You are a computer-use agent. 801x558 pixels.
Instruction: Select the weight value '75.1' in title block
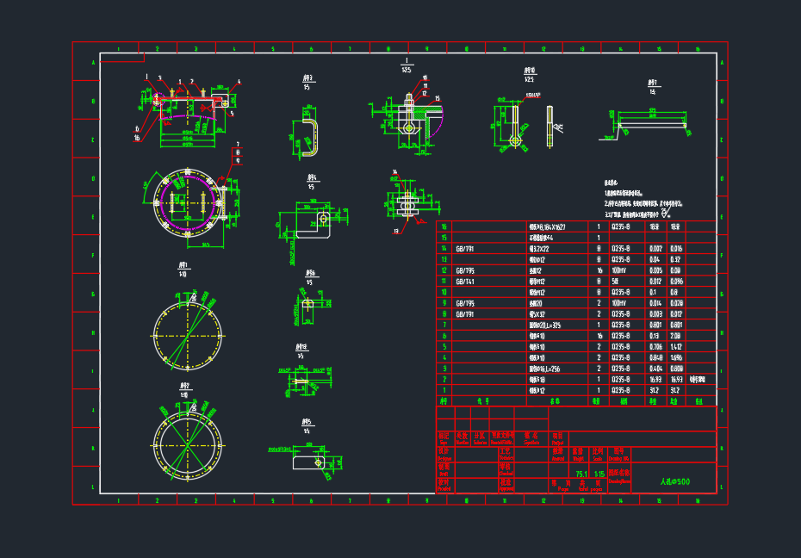pos(581,474)
